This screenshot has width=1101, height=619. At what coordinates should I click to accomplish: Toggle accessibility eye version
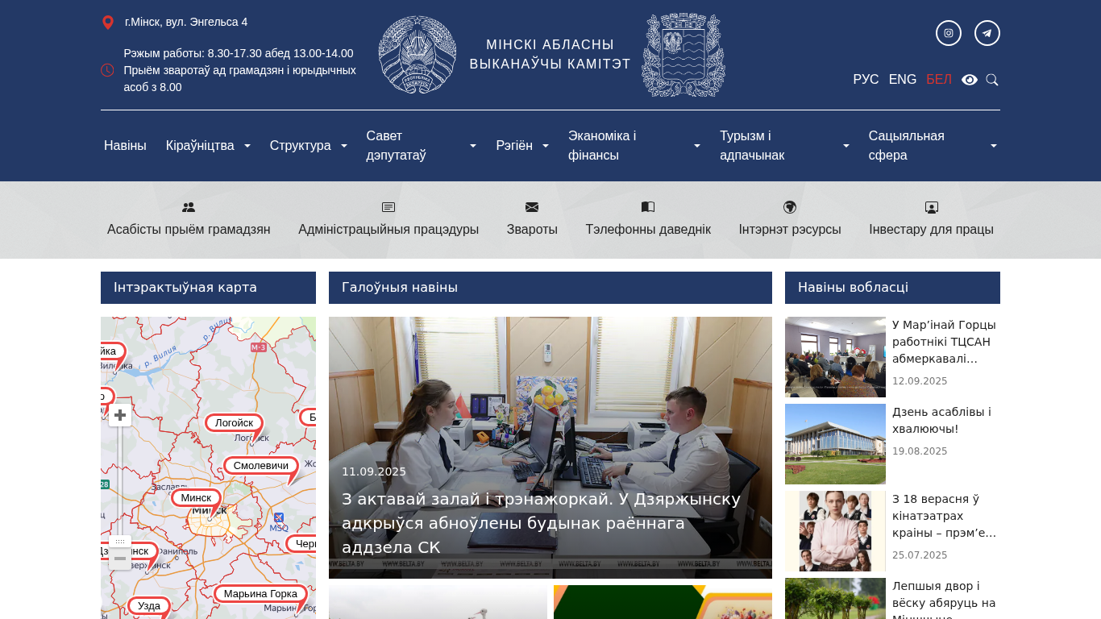point(970,80)
